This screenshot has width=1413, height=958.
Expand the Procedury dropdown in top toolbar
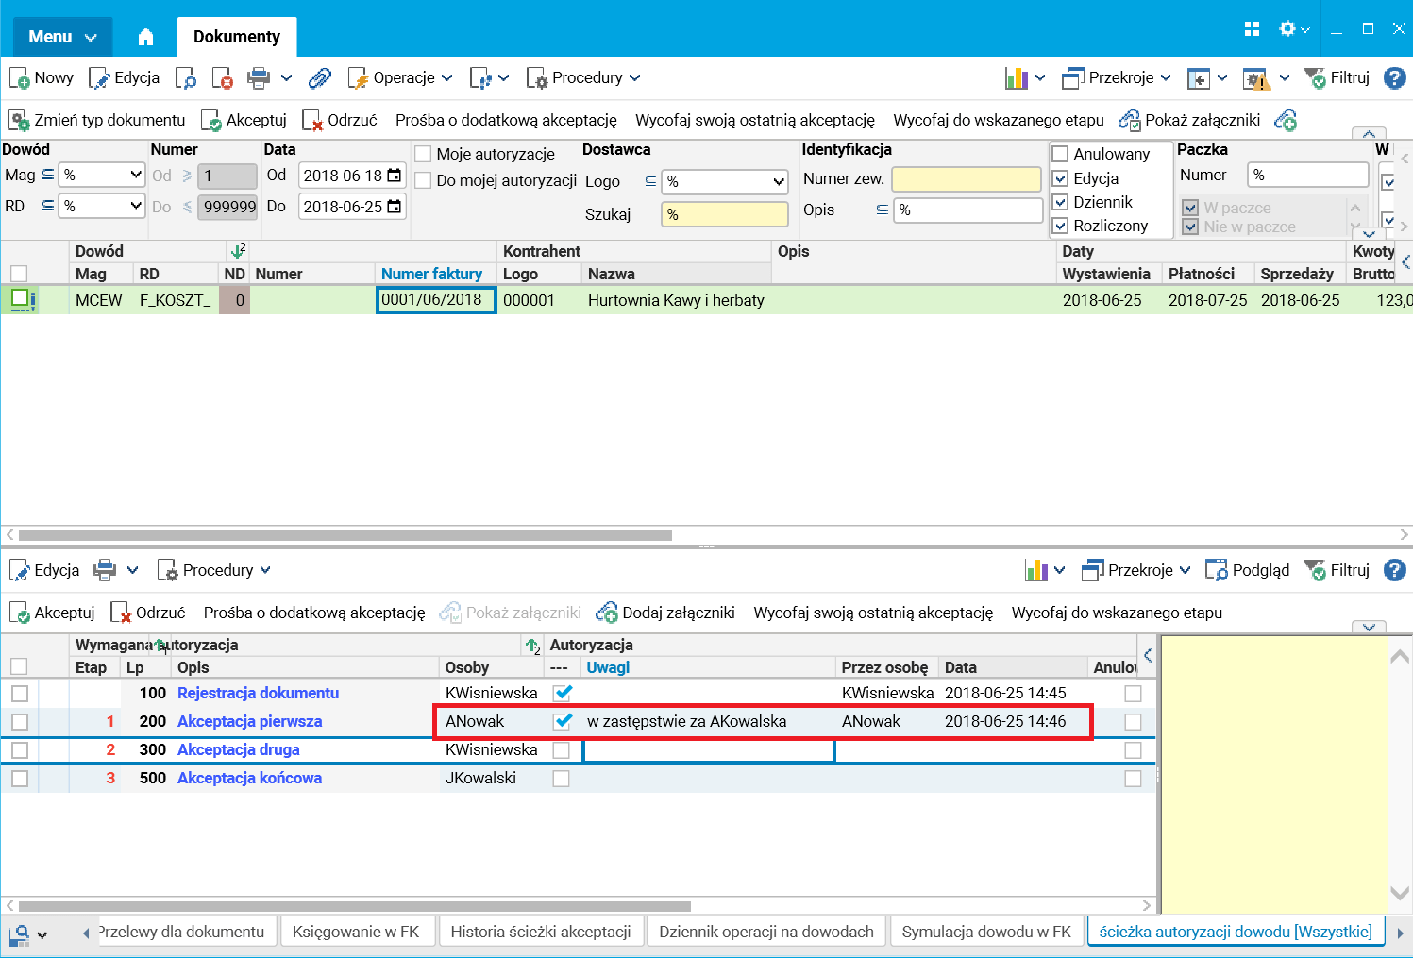click(x=584, y=78)
